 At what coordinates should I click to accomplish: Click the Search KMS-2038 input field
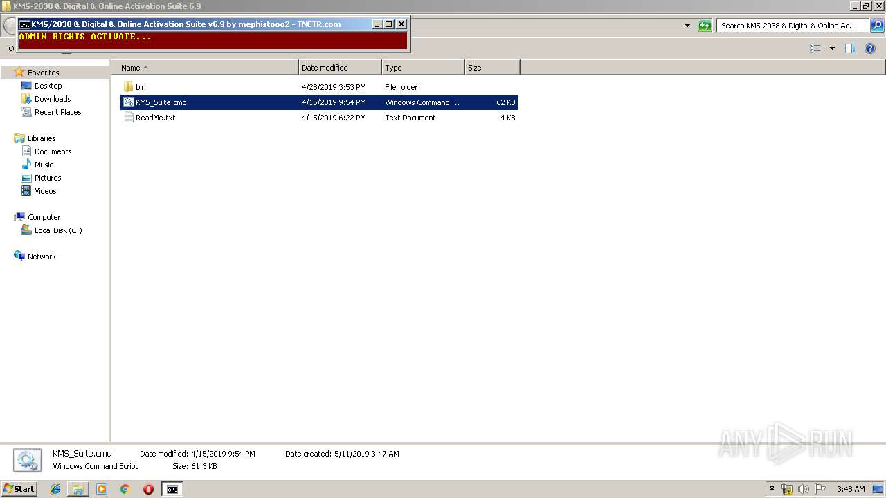(793, 26)
